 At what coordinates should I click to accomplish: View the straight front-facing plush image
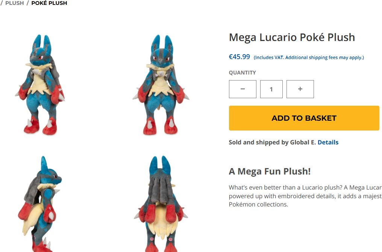pyautogui.click(x=161, y=85)
